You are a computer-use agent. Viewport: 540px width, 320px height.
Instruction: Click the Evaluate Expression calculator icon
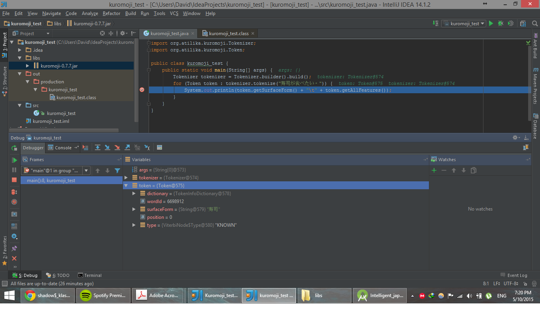click(x=159, y=147)
